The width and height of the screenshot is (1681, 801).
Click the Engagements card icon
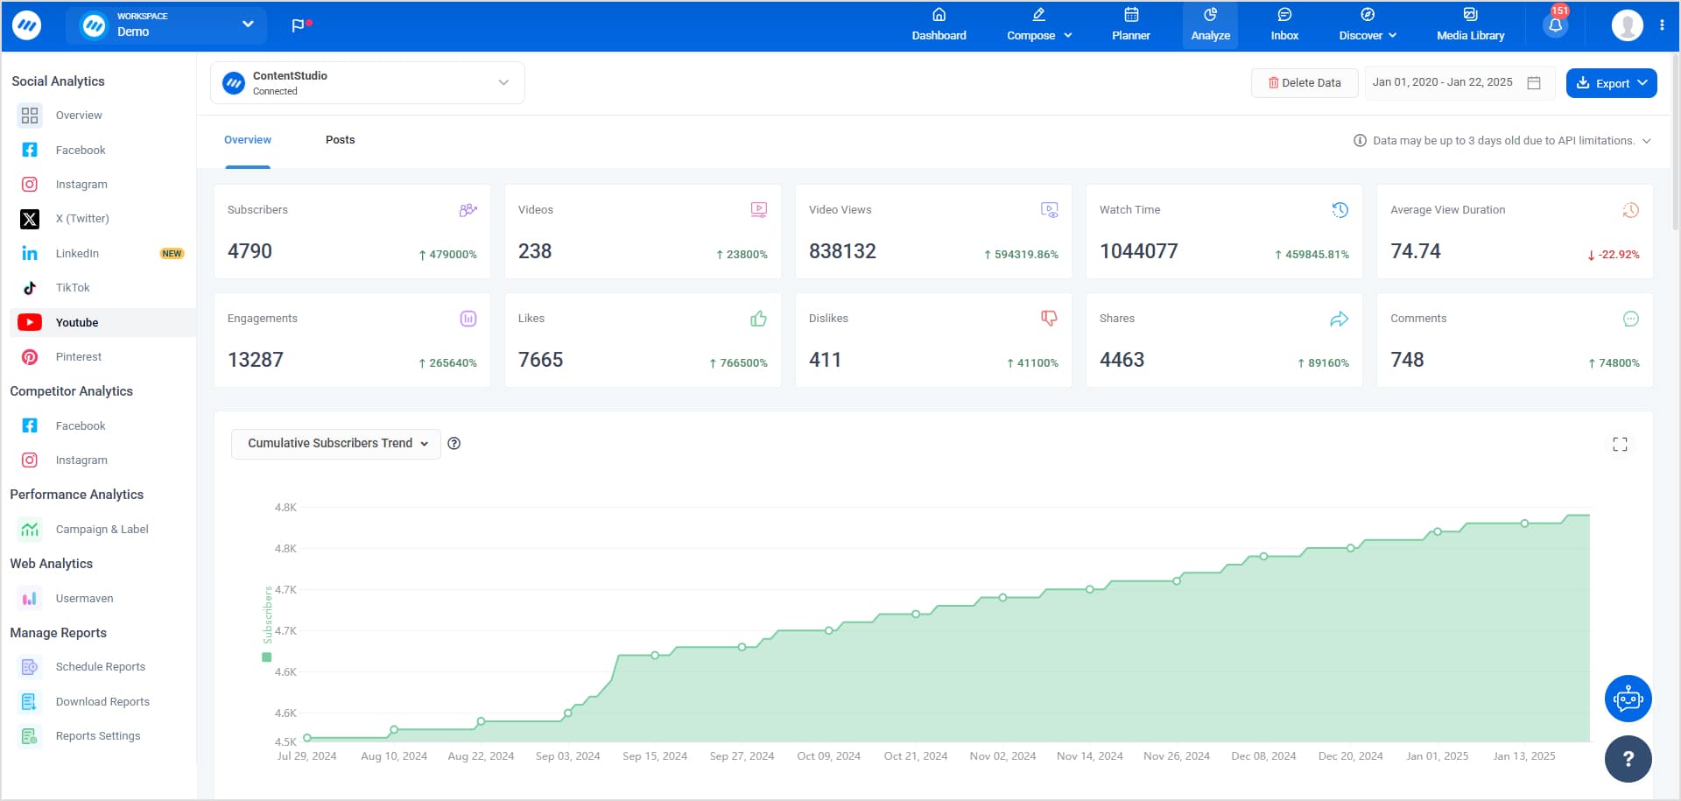click(468, 319)
